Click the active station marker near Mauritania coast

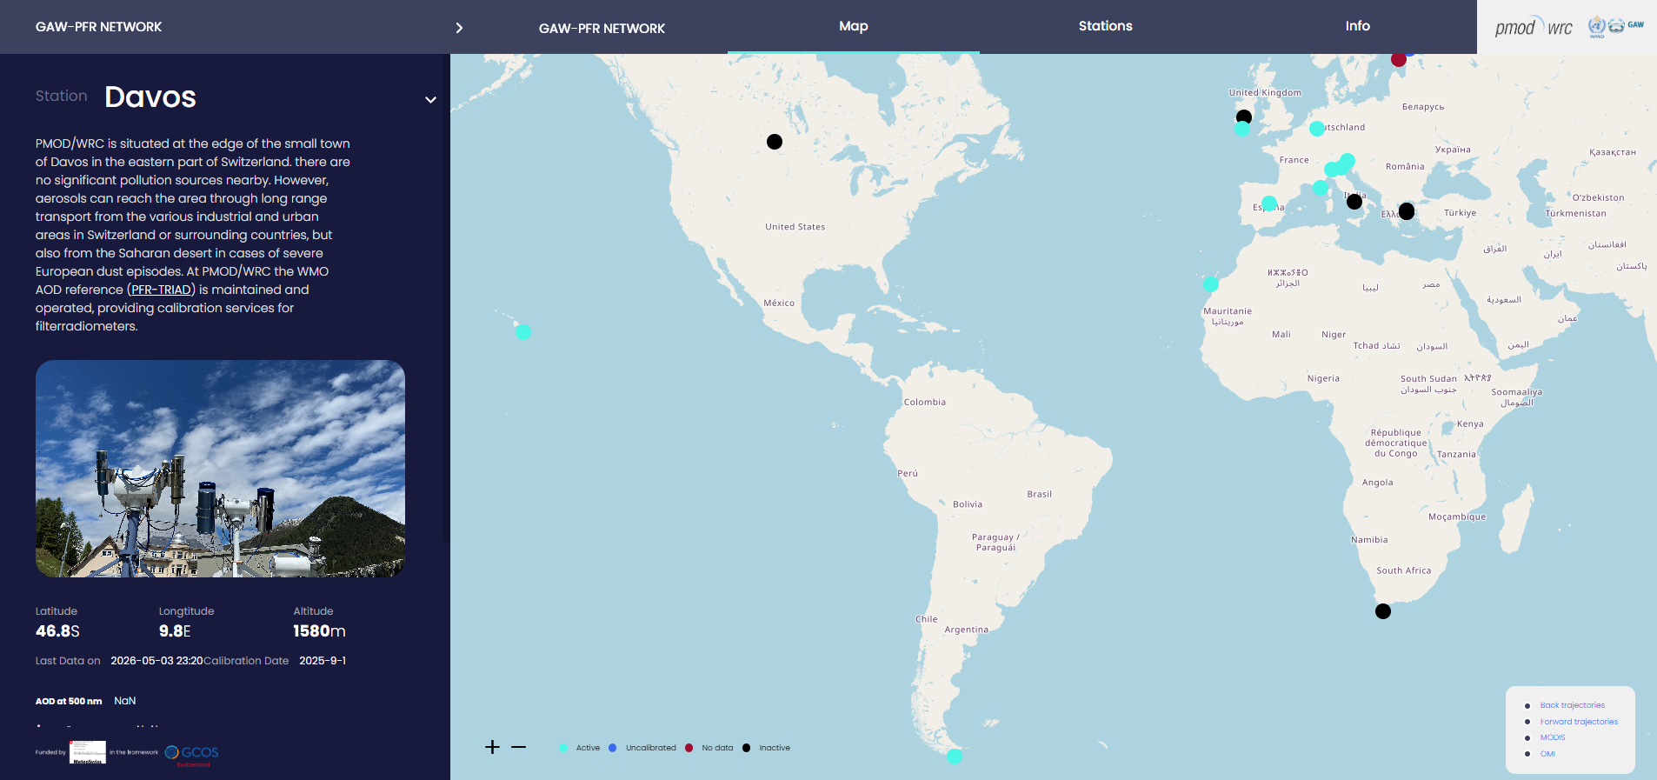(x=1211, y=284)
